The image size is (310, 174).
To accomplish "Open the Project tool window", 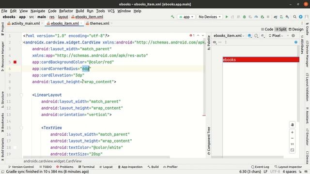I will click(x=2, y=29).
